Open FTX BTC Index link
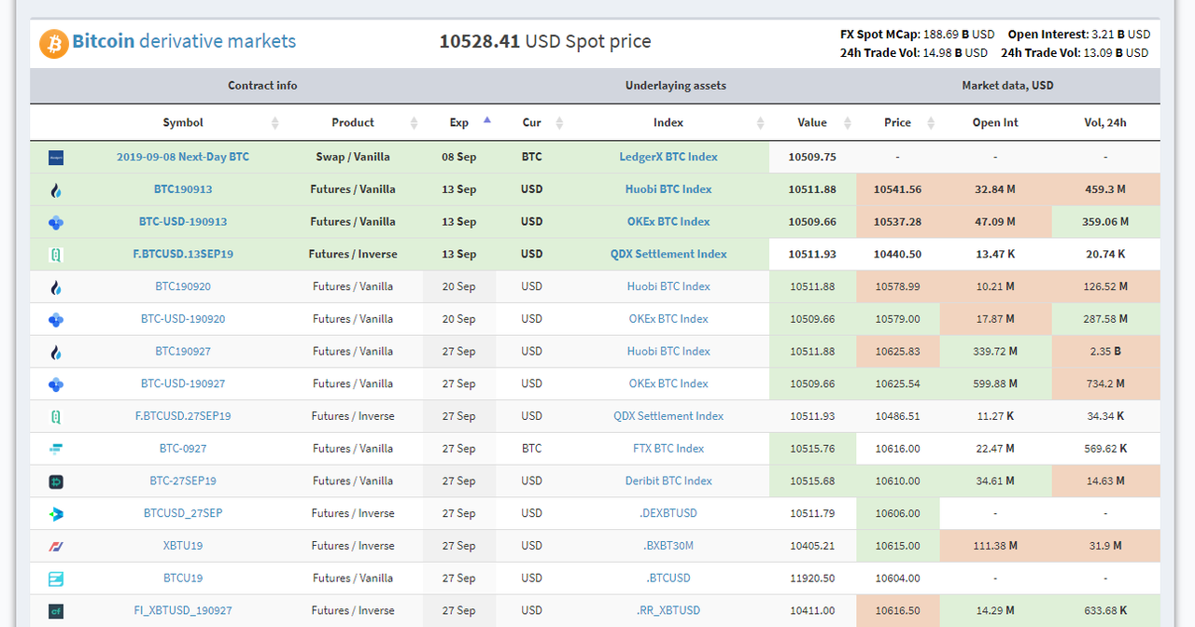1195x627 pixels. (x=668, y=449)
